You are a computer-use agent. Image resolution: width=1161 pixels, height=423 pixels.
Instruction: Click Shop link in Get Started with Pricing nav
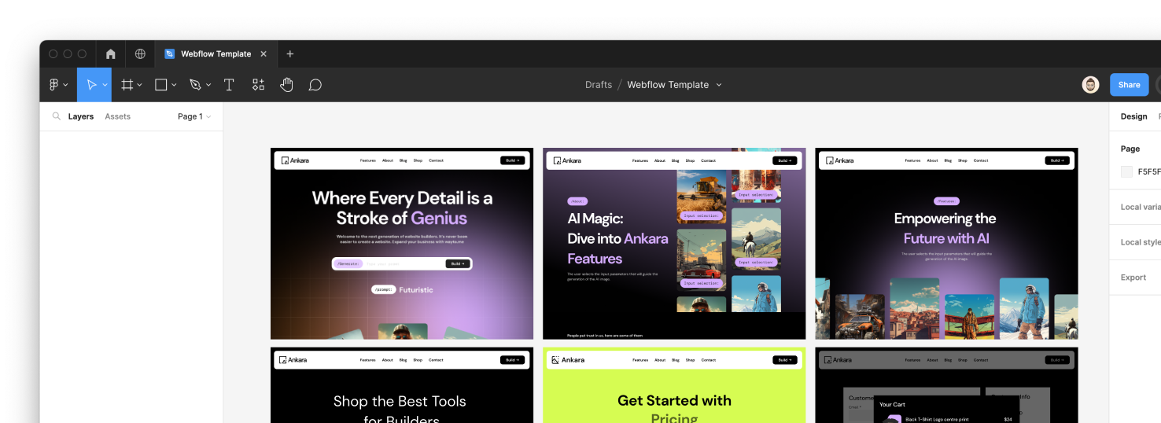click(x=690, y=360)
